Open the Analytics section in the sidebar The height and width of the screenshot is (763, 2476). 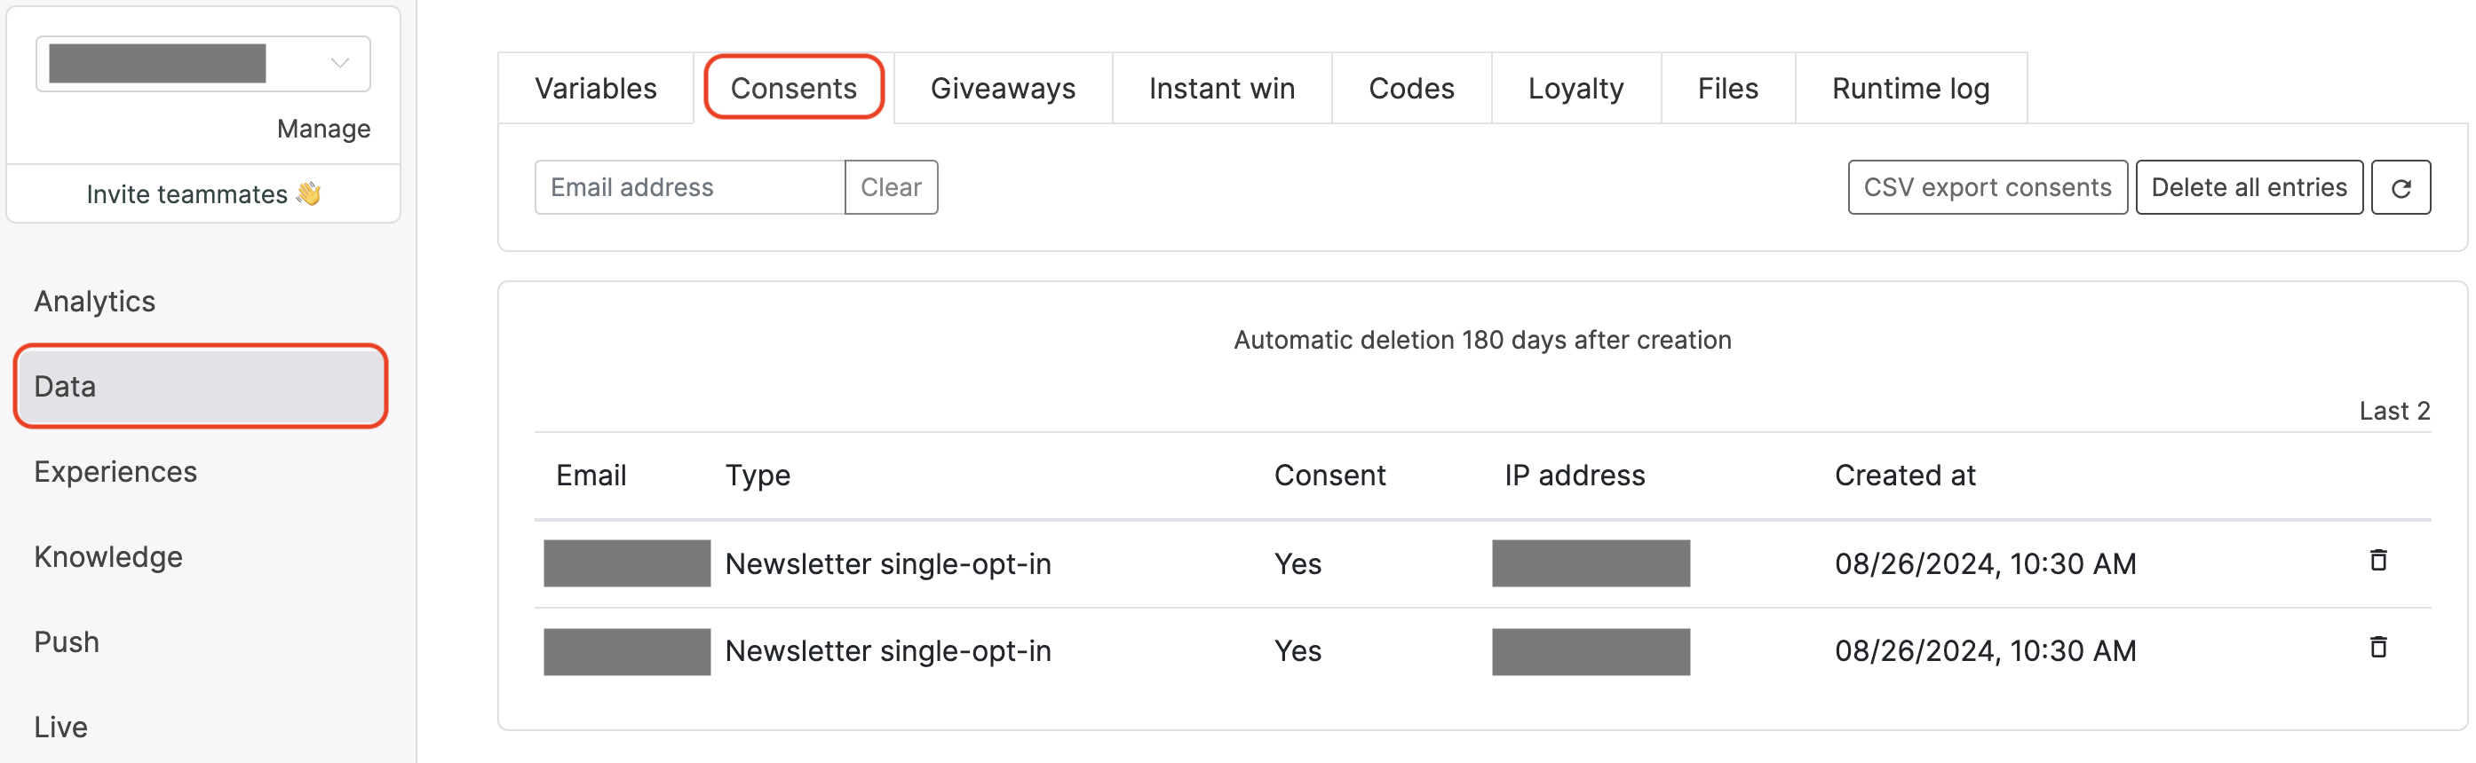click(x=94, y=301)
